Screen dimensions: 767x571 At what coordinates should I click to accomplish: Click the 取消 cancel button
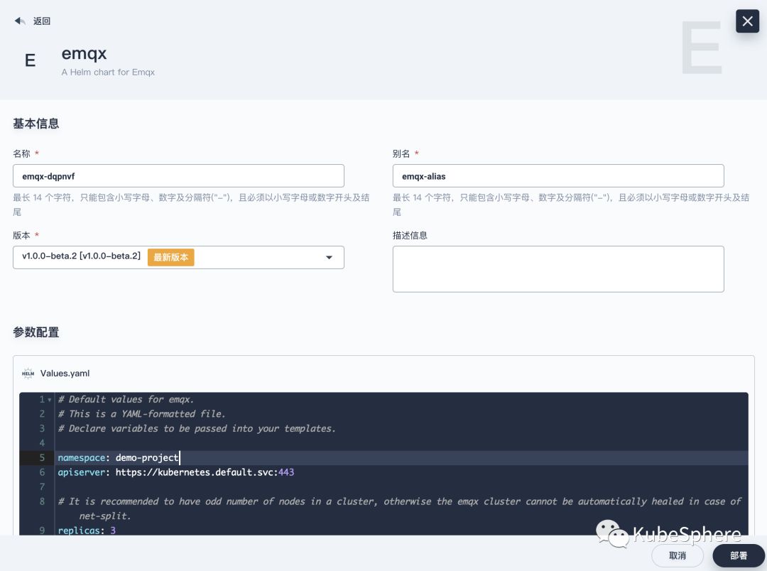[678, 556]
